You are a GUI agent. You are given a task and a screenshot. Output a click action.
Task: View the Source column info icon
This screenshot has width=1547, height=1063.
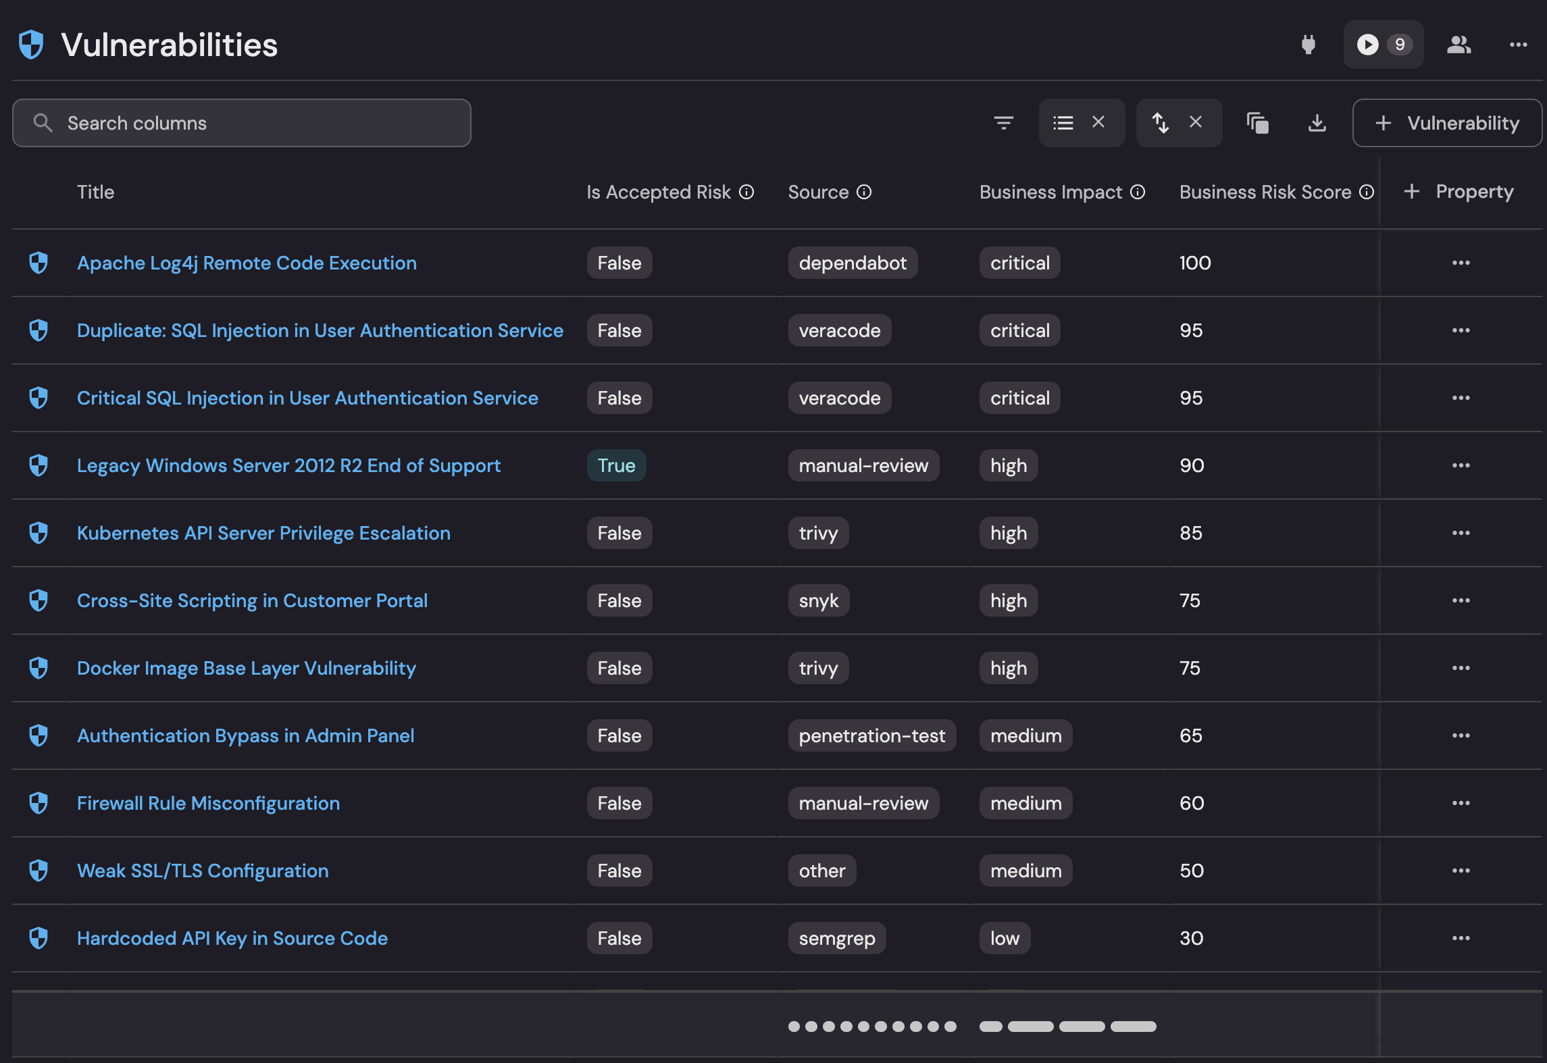865,192
